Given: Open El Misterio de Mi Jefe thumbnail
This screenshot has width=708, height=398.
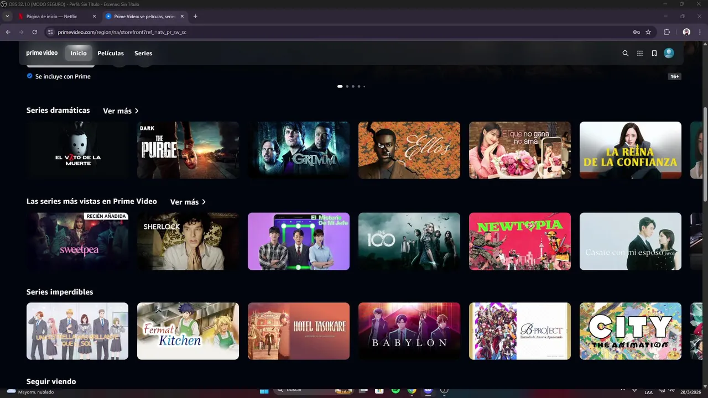Looking at the screenshot, I should click(299, 242).
